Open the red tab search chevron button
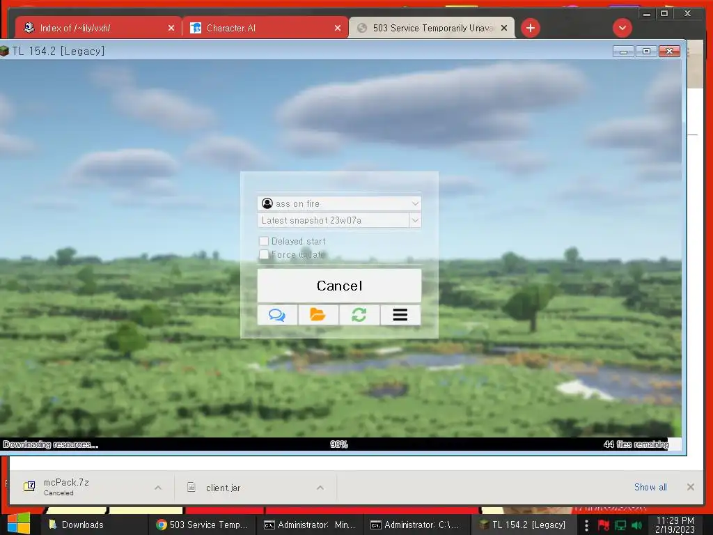 tap(622, 28)
